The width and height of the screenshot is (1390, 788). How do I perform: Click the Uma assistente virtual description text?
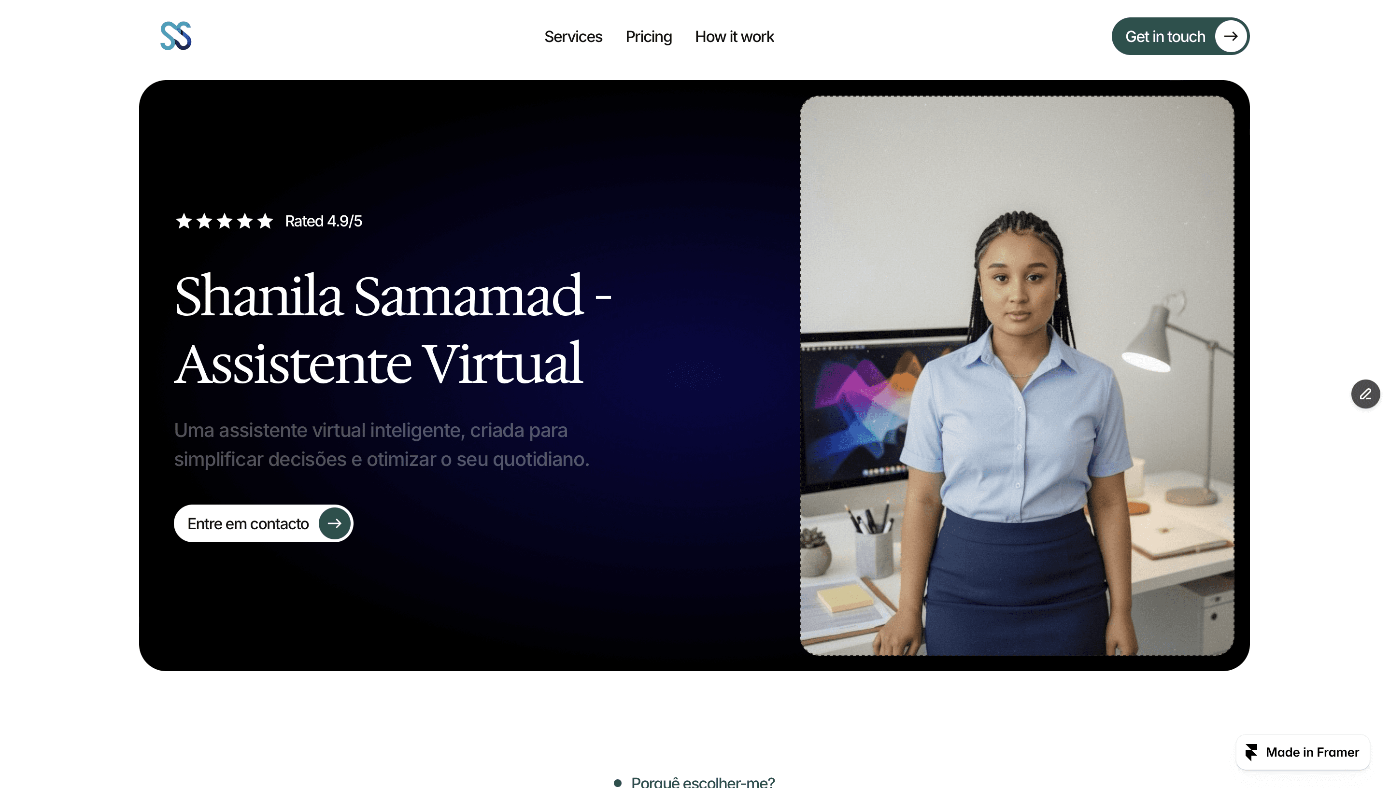pos(381,444)
